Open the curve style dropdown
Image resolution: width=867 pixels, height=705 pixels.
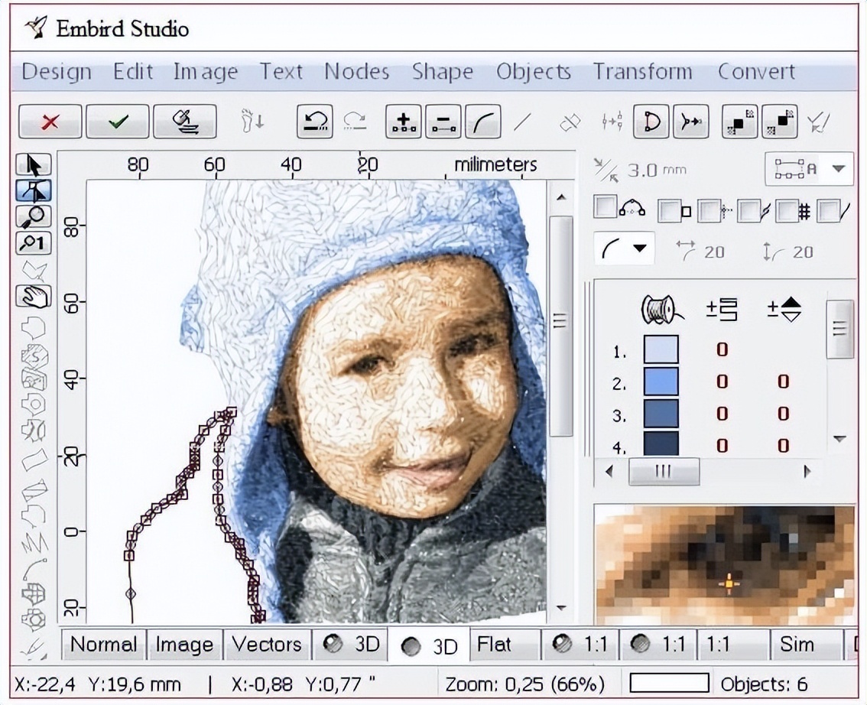639,249
